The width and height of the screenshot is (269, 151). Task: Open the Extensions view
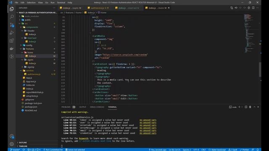tap(12, 41)
